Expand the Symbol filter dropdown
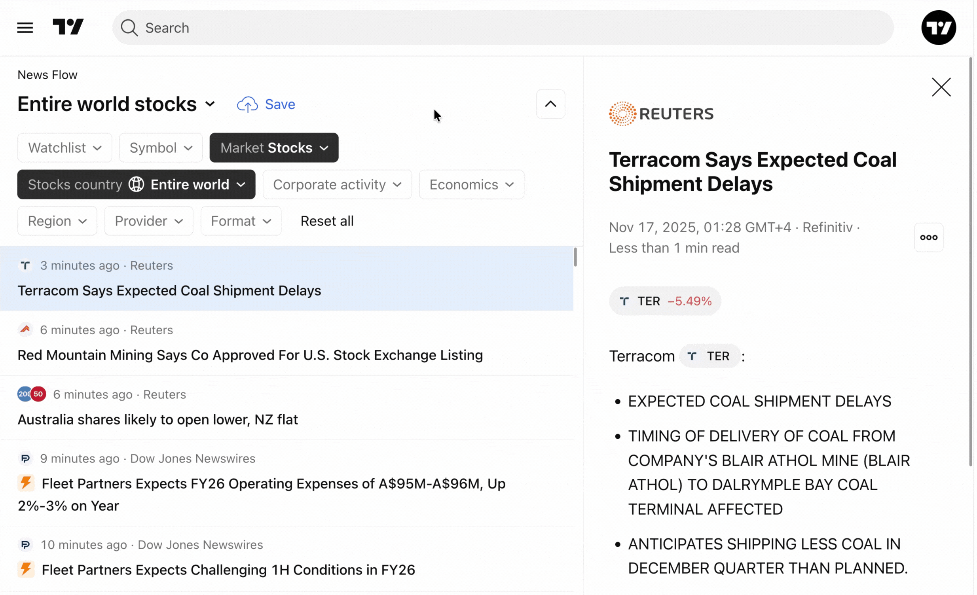 (161, 148)
